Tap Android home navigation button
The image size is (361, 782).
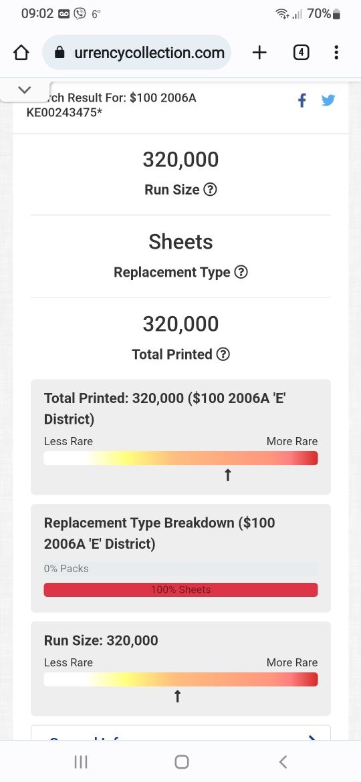[x=181, y=761]
